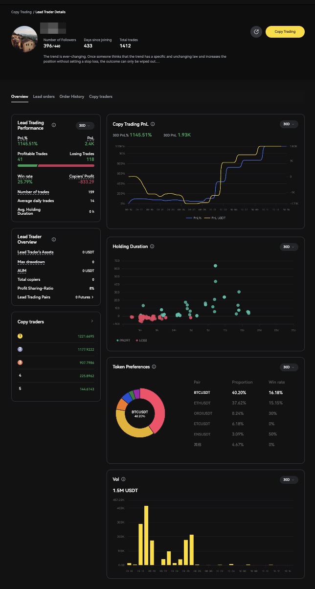
Task: Click the share icon beside Copy Trading
Action: pyautogui.click(x=256, y=32)
